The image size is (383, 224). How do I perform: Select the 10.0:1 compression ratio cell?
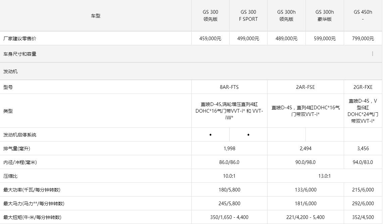[x=229, y=176]
